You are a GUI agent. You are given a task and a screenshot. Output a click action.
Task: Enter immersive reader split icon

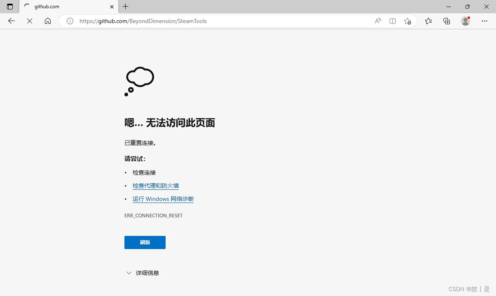(x=393, y=21)
